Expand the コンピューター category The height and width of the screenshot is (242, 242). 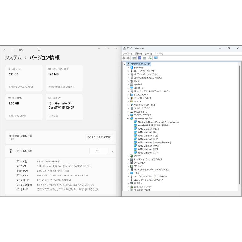tap(128, 88)
